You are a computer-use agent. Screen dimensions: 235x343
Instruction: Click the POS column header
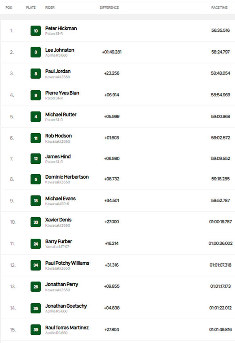coord(9,8)
